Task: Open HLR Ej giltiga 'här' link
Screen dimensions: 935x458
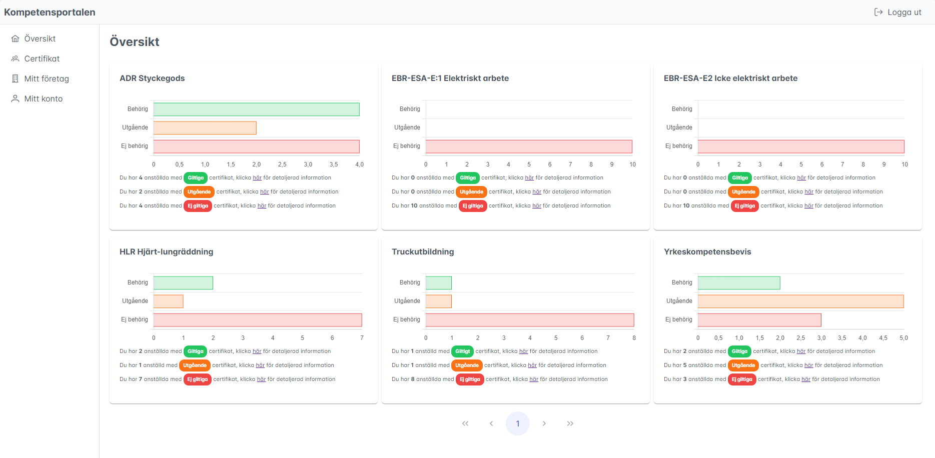Action: 261,379
